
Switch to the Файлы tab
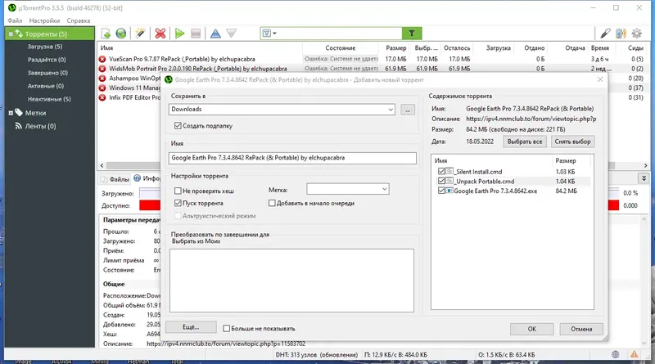tap(115, 179)
